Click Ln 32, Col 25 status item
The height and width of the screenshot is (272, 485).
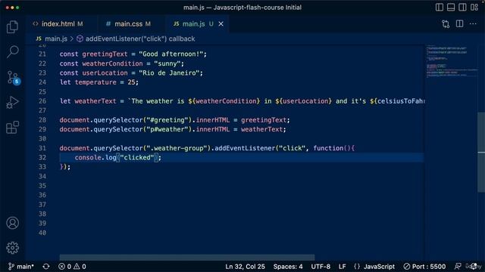(245, 267)
